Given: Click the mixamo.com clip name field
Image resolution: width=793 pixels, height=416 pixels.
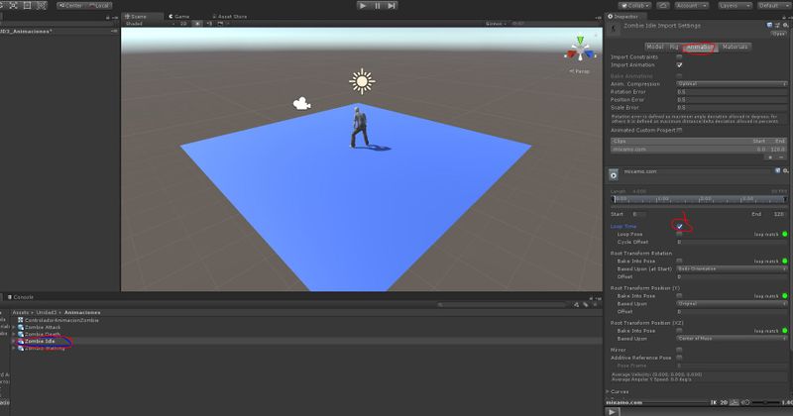Looking at the screenshot, I should 698,172.
